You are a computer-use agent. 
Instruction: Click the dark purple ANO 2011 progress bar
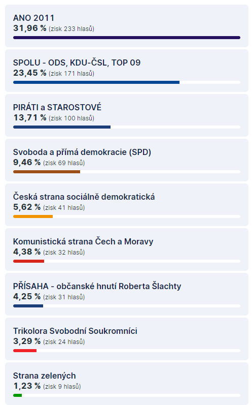(x=127, y=38)
